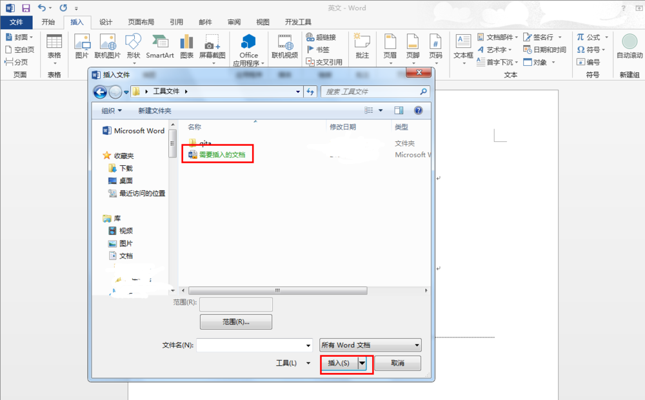Open the 公式 (Equation) tool
The height and width of the screenshot is (400, 645).
coord(591,37)
